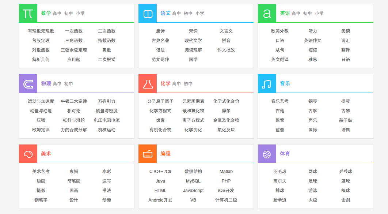Choose the Android开发 topic
388x214 pixels.
pyautogui.click(x=160, y=200)
